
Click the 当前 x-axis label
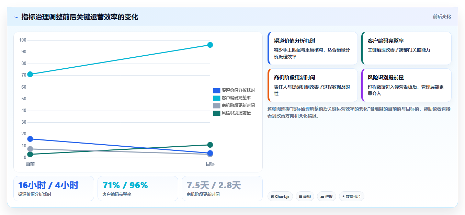point(30,164)
